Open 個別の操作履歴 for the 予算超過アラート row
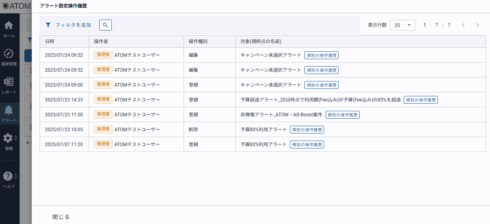Image resolution: width=490 pixels, height=224 pixels. (x=421, y=100)
